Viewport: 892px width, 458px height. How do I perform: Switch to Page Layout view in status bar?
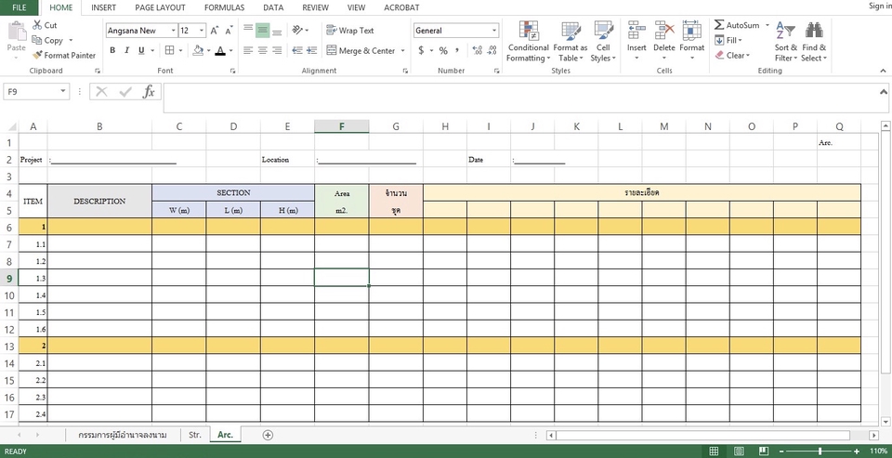739,451
